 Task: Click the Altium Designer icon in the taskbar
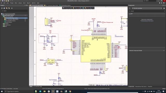[53, 91]
